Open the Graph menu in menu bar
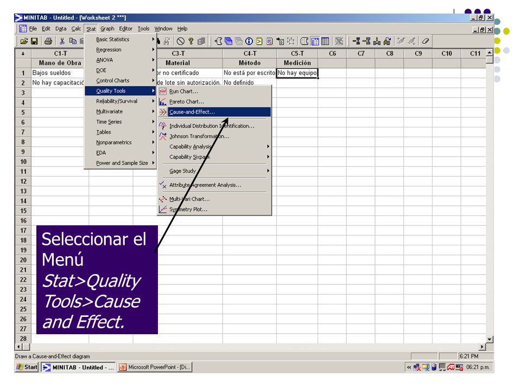This screenshot has width=521, height=390. (107, 29)
